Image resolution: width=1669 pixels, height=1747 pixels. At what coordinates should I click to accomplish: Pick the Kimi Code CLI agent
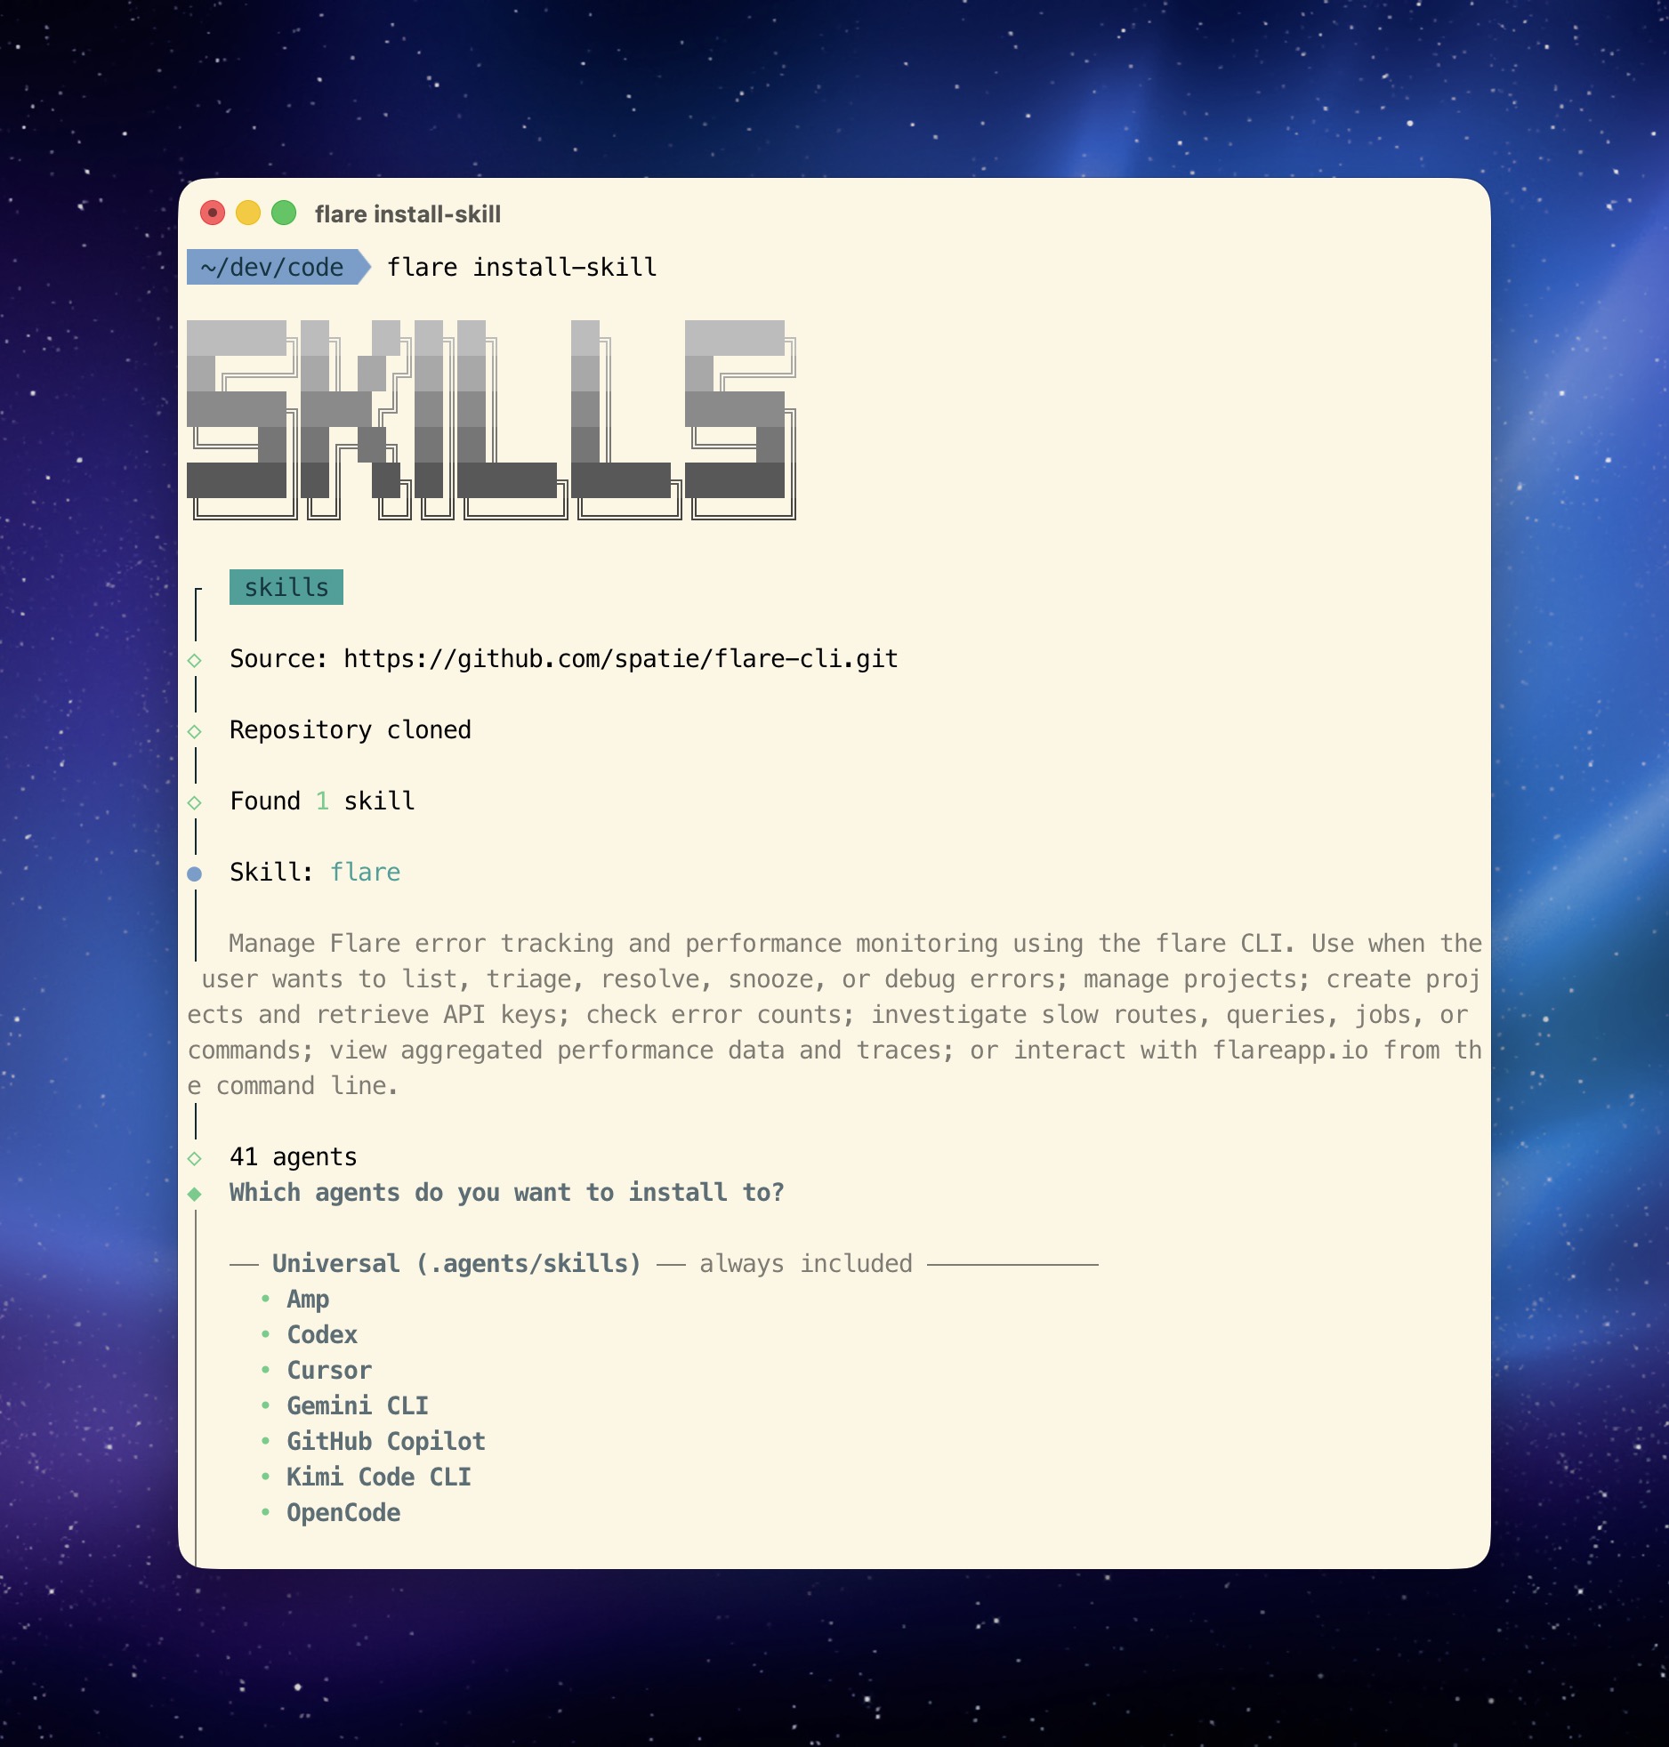click(379, 1477)
